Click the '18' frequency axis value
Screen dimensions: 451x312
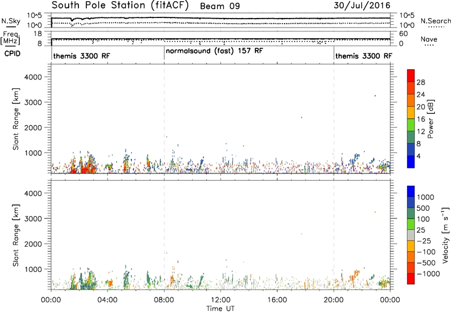(38, 34)
